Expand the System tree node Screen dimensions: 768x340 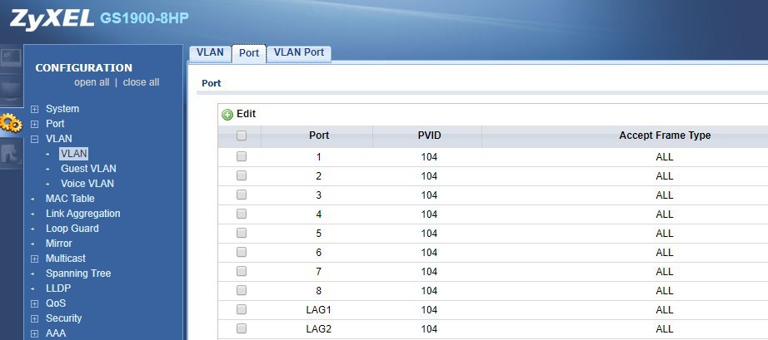34,109
